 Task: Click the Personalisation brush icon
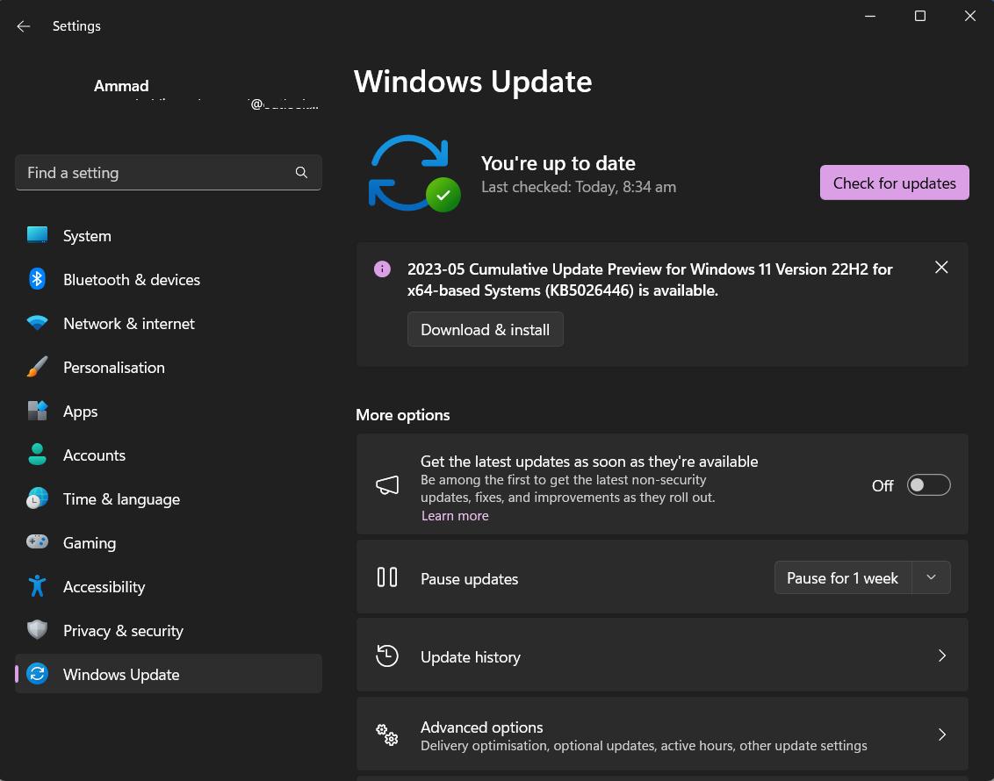pyautogui.click(x=37, y=367)
